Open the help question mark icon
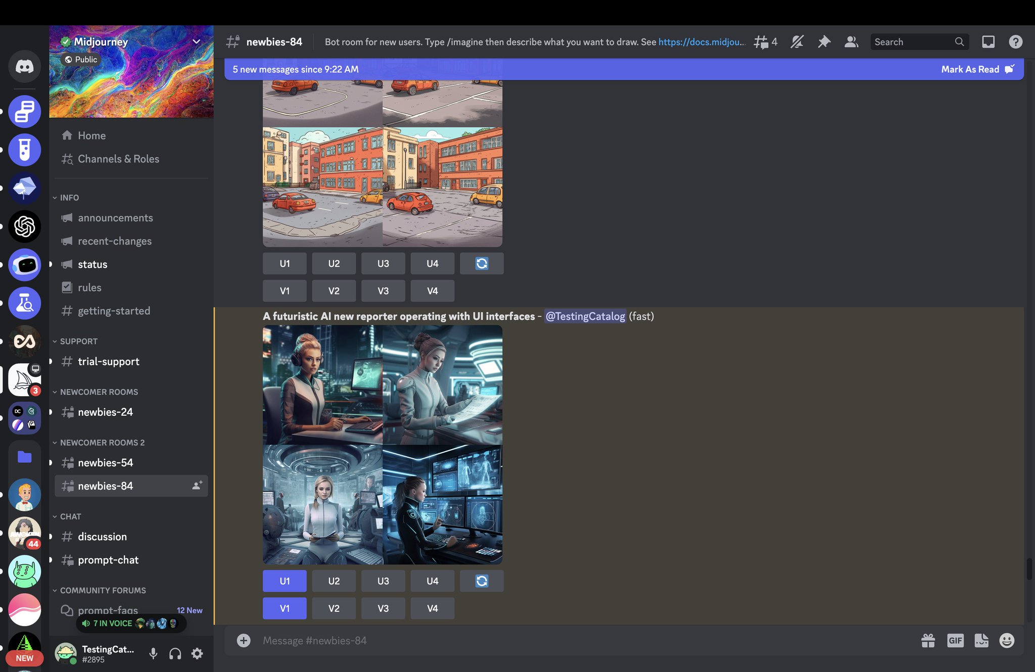The height and width of the screenshot is (672, 1035). click(1015, 42)
